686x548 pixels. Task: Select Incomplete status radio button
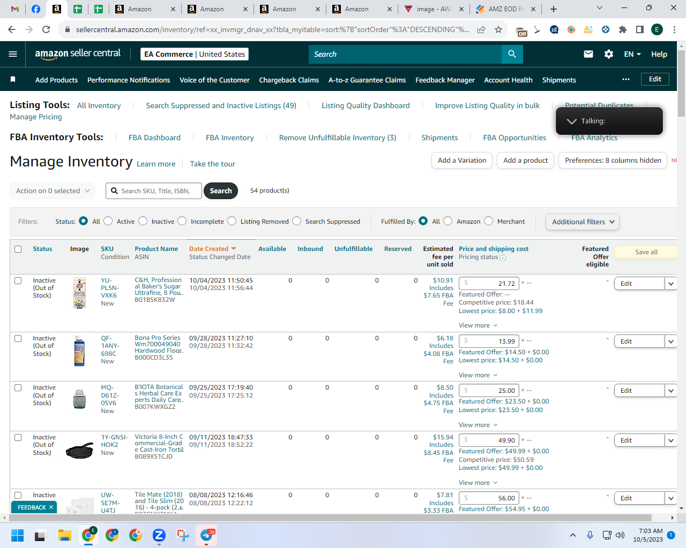pyautogui.click(x=182, y=221)
